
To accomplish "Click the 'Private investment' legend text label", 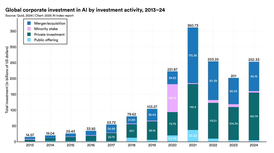I will coord(49,34).
